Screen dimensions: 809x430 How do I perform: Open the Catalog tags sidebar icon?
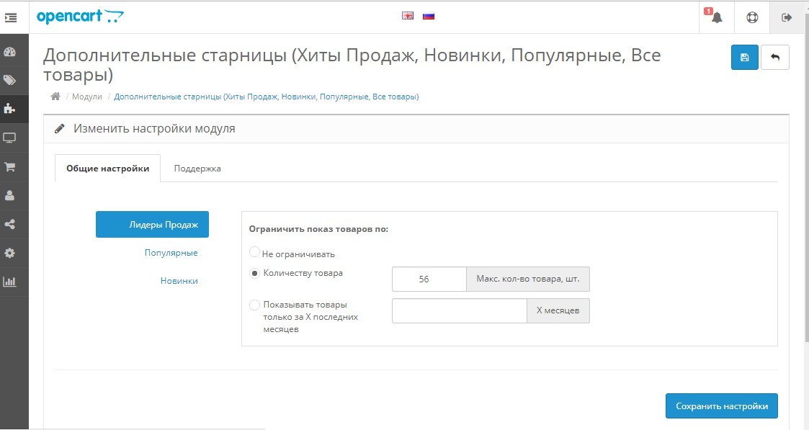(10, 81)
